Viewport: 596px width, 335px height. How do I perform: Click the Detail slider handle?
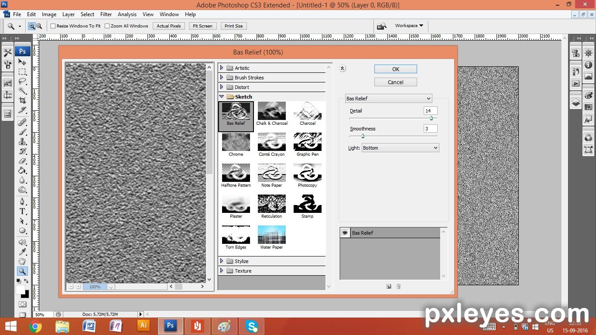[431, 118]
